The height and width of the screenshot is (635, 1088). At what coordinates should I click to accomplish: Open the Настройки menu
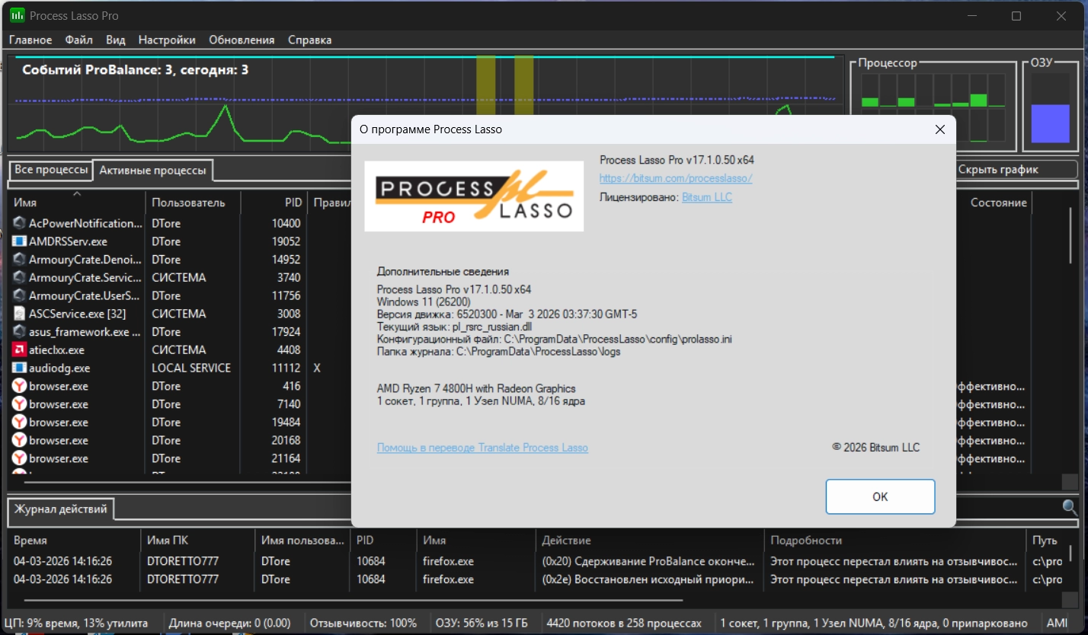(167, 40)
